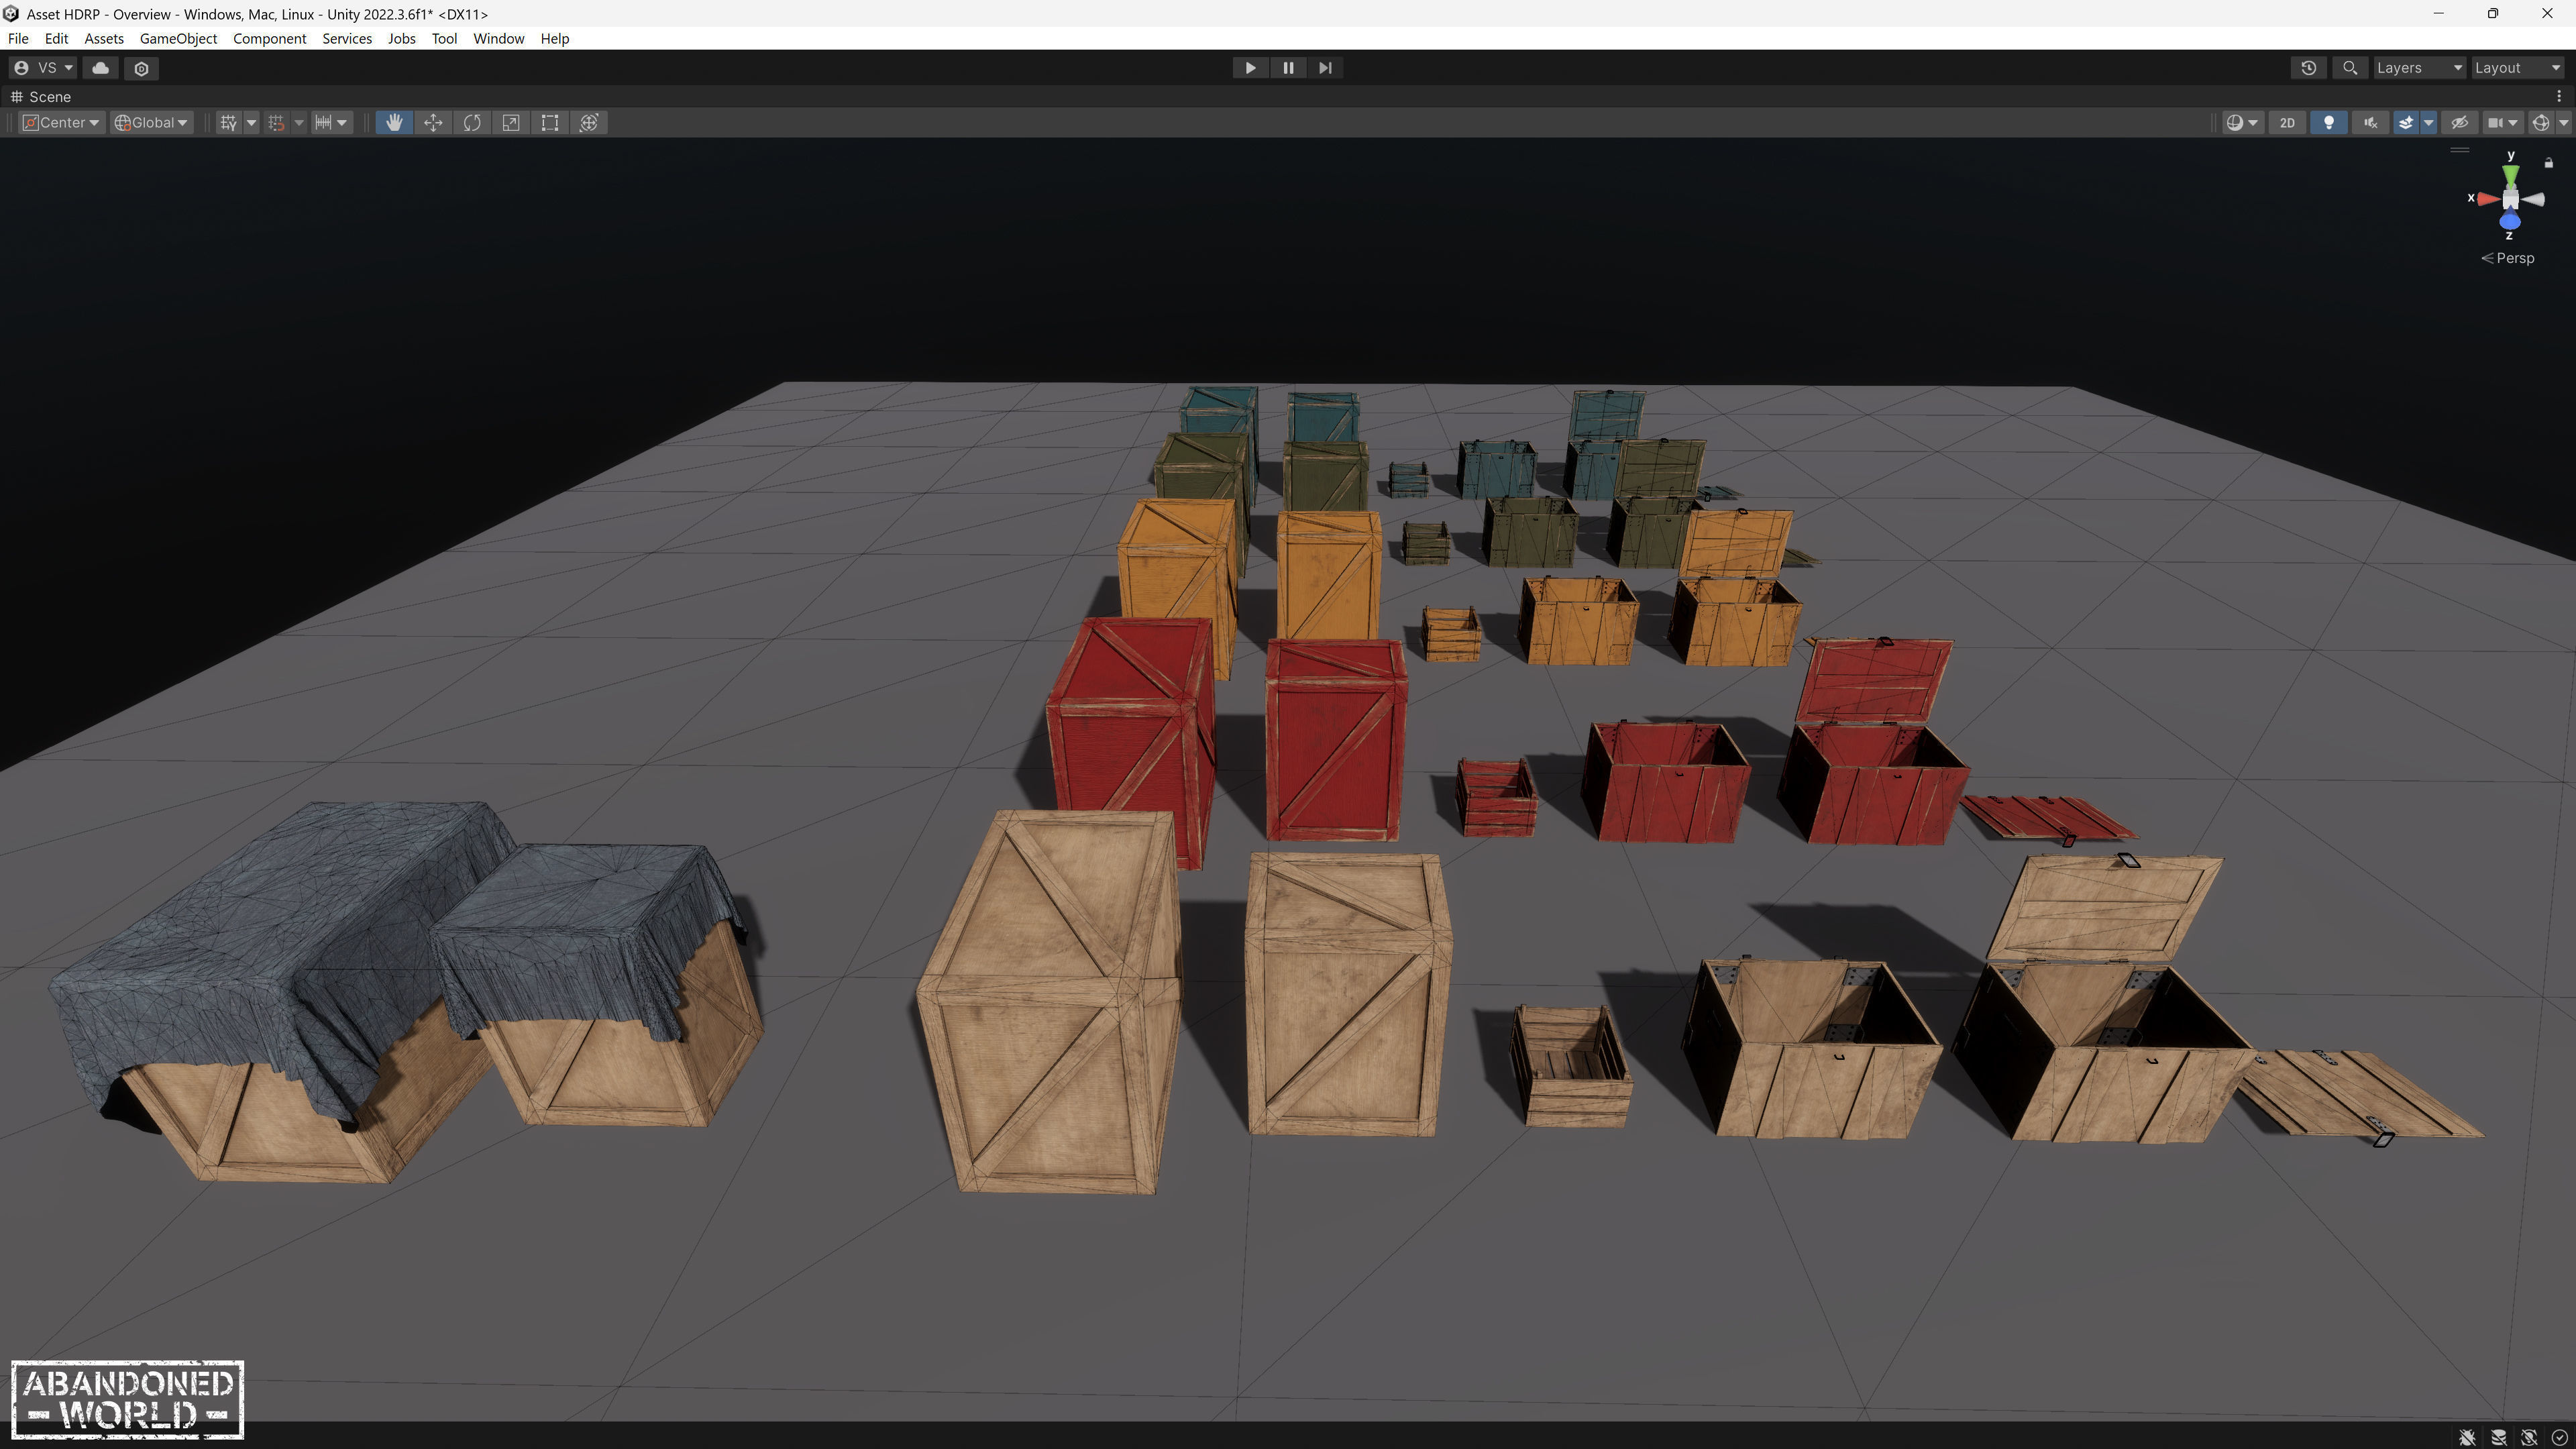Select the Scene tab

tap(41, 96)
